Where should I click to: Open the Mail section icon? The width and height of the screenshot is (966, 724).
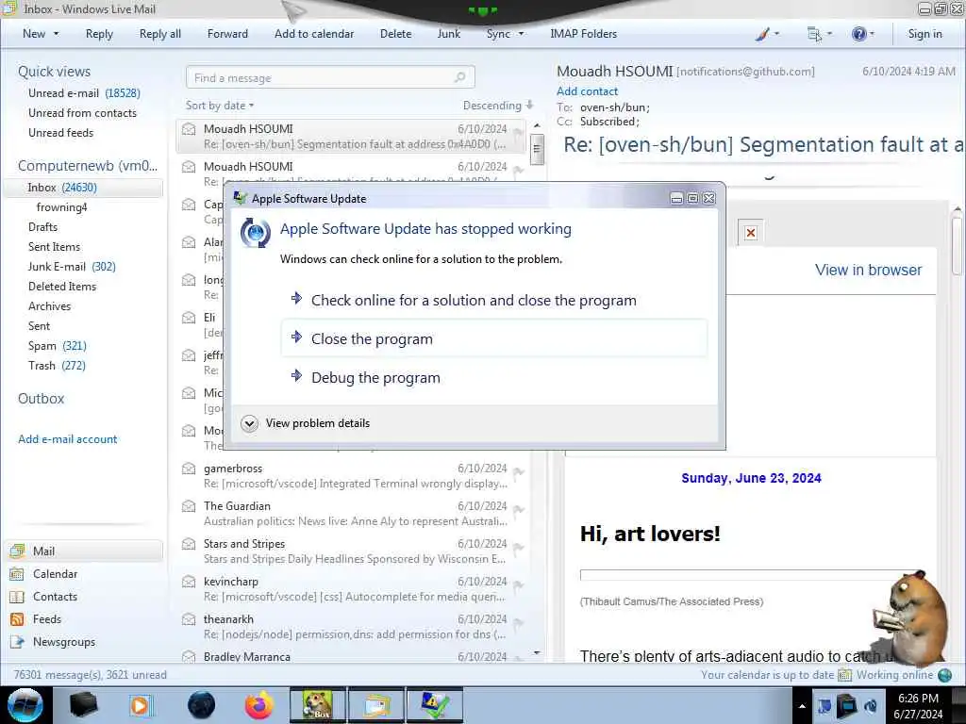tap(17, 551)
